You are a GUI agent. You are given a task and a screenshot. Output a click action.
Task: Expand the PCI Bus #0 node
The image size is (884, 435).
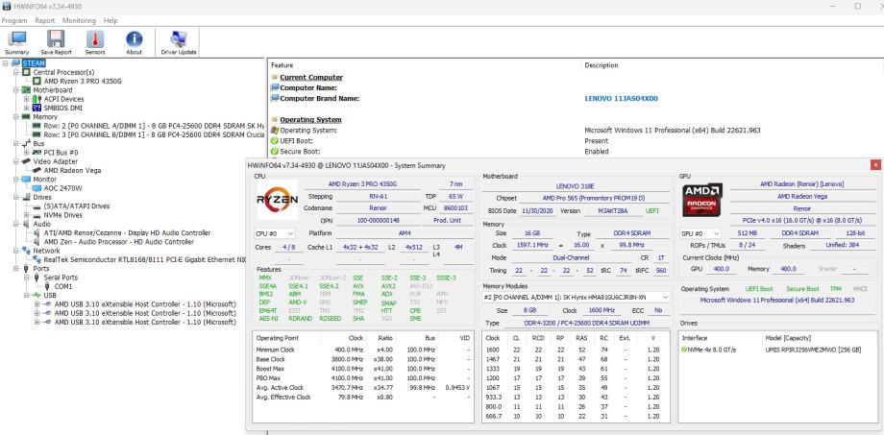pyautogui.click(x=27, y=153)
